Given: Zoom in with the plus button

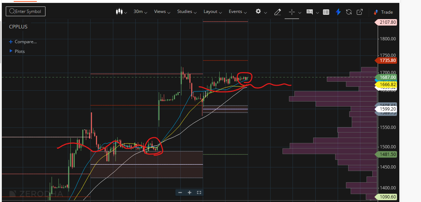Looking at the screenshot, I should click(x=189, y=192).
